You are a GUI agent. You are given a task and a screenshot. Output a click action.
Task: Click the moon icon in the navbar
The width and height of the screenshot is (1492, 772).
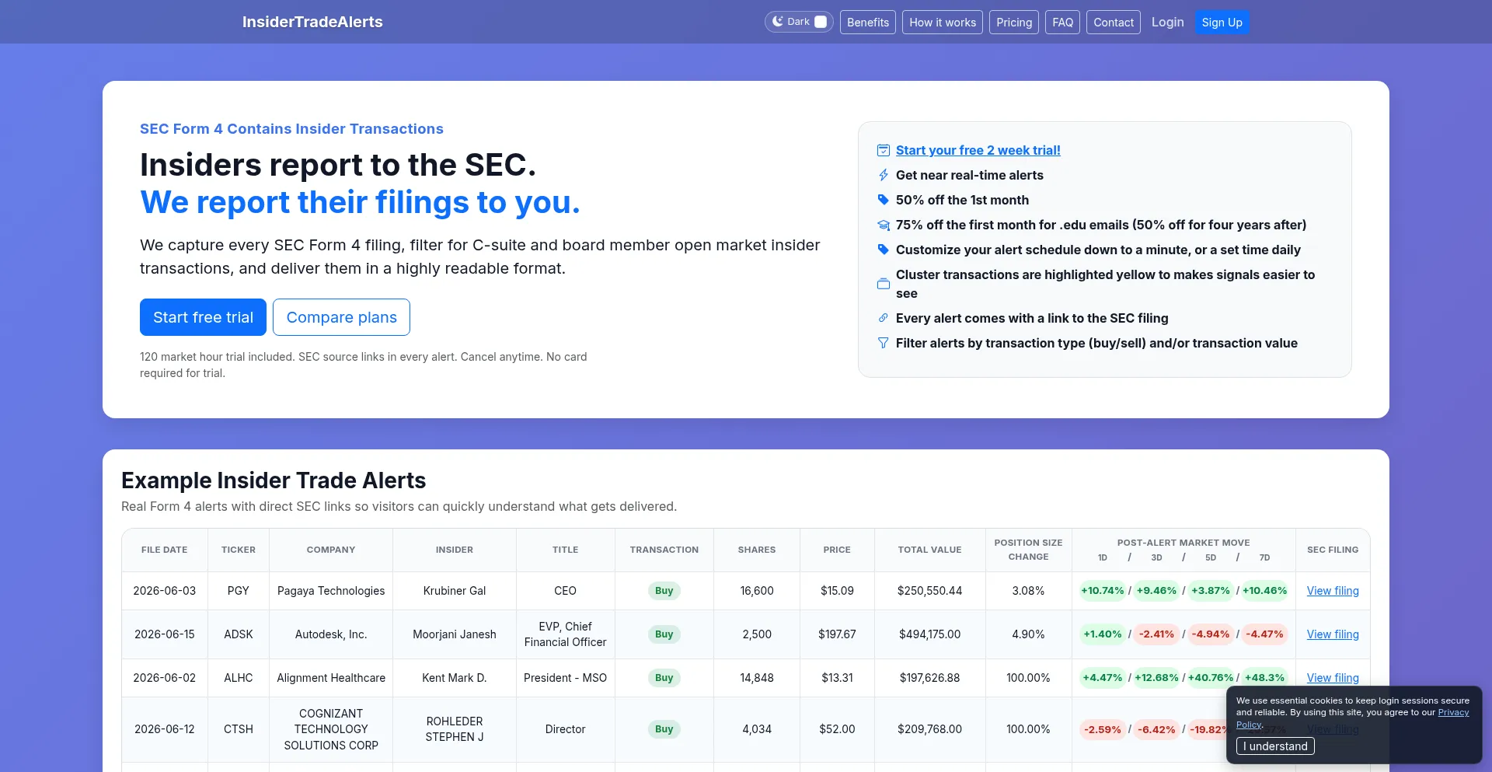point(777,22)
